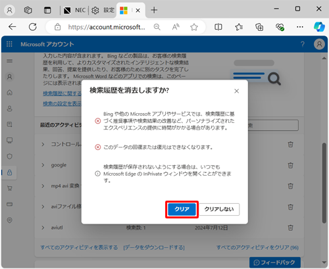View site information via the lock icon
This screenshot has height=269, width=329.
point(57,27)
